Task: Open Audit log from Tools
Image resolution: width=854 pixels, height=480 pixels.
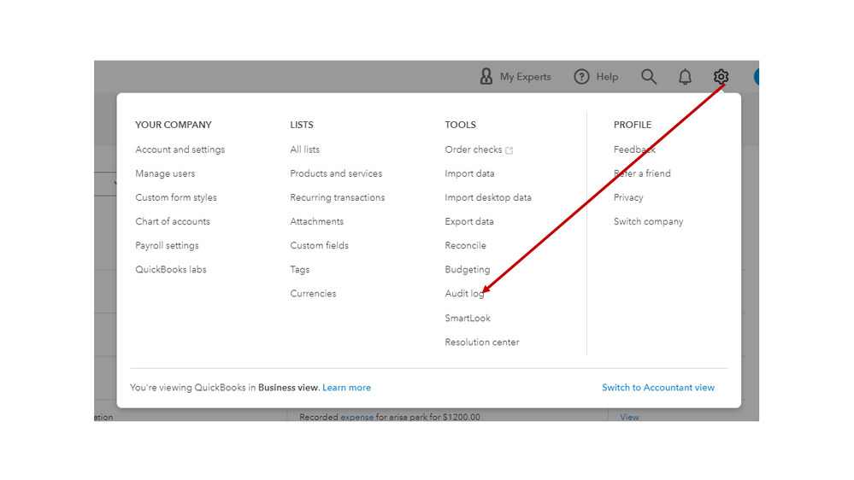Action: (x=464, y=294)
